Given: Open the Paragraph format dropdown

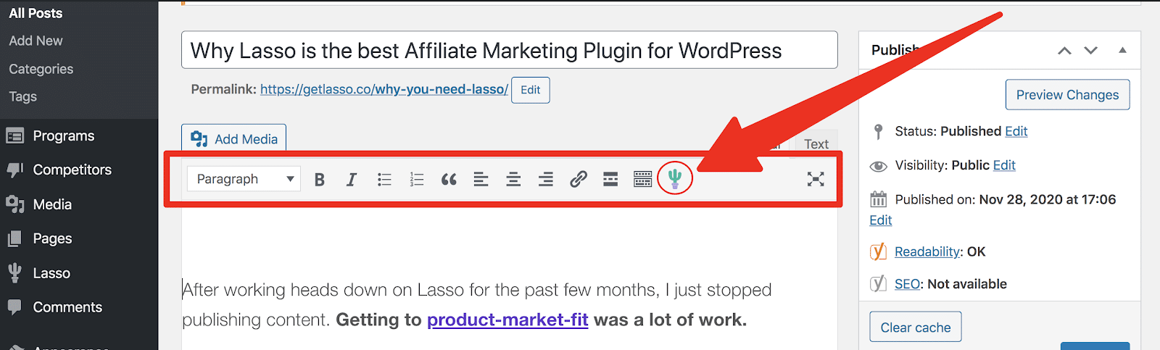Looking at the screenshot, I should click(x=243, y=179).
